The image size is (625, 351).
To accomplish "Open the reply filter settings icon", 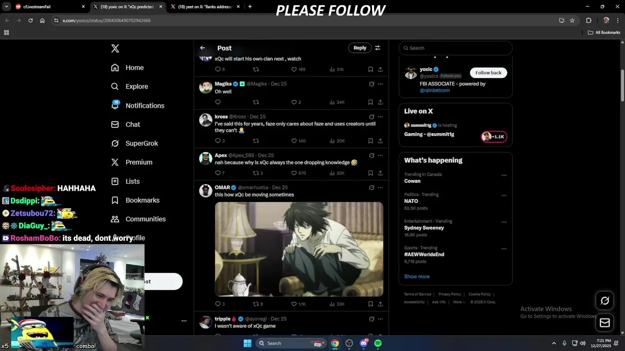I will click(377, 48).
